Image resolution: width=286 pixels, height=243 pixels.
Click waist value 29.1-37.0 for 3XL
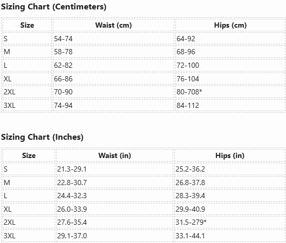coord(71,236)
